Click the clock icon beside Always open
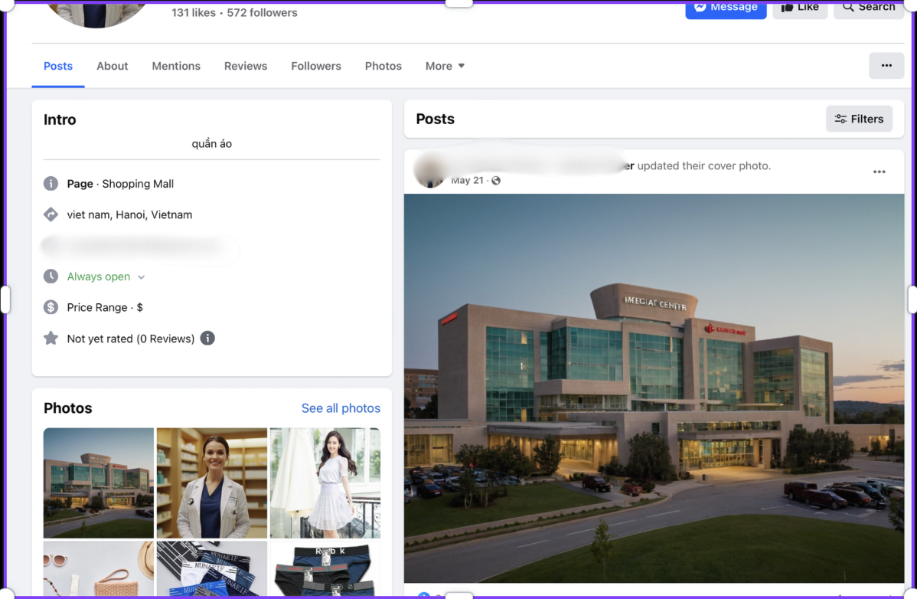 click(x=51, y=277)
